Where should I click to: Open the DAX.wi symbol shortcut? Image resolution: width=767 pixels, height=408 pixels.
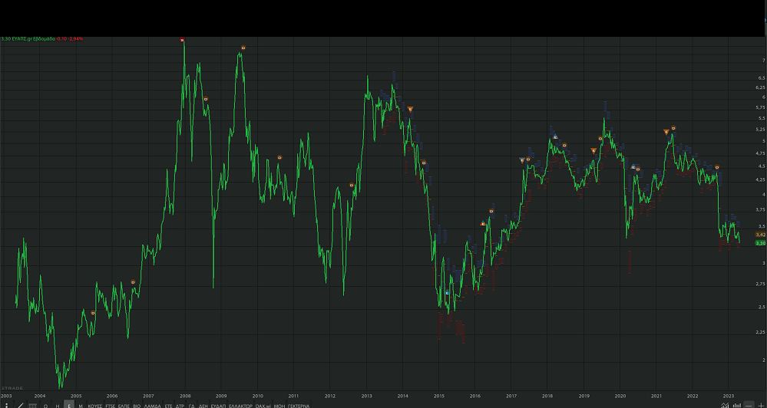[263, 406]
